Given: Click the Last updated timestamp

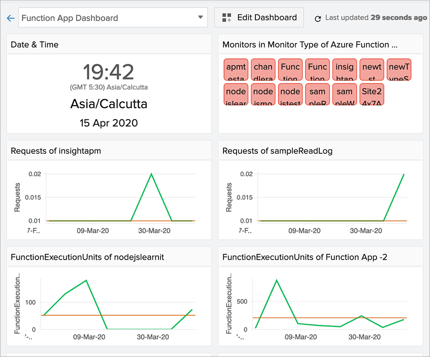Looking at the screenshot, I should [x=374, y=17].
